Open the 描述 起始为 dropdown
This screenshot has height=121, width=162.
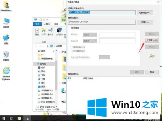90,41
